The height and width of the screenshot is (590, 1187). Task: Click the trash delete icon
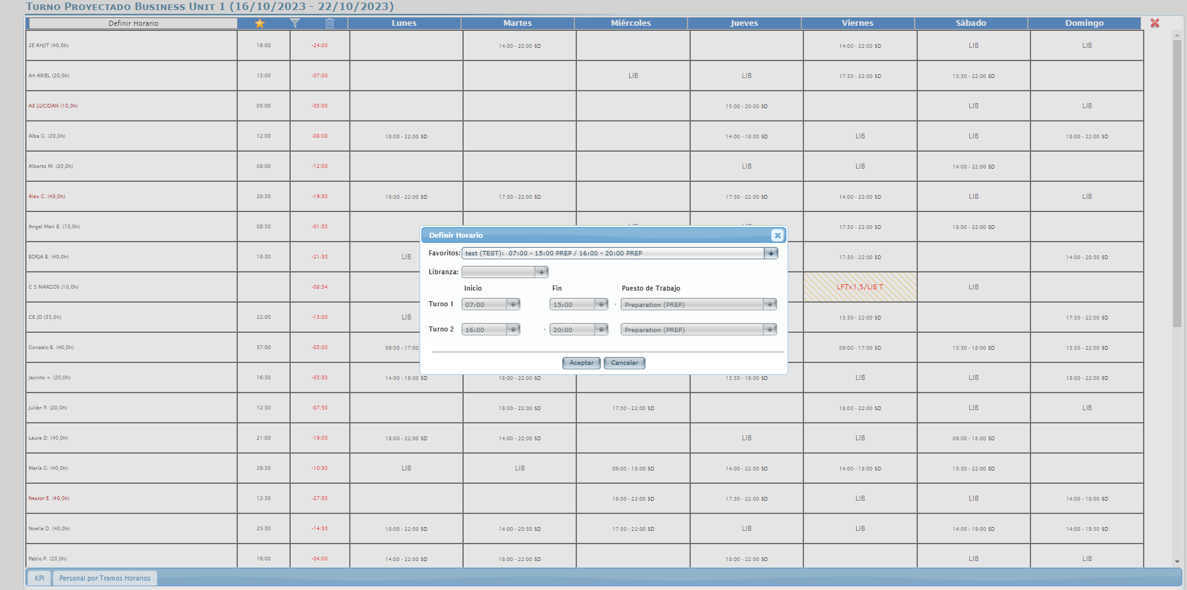(330, 23)
